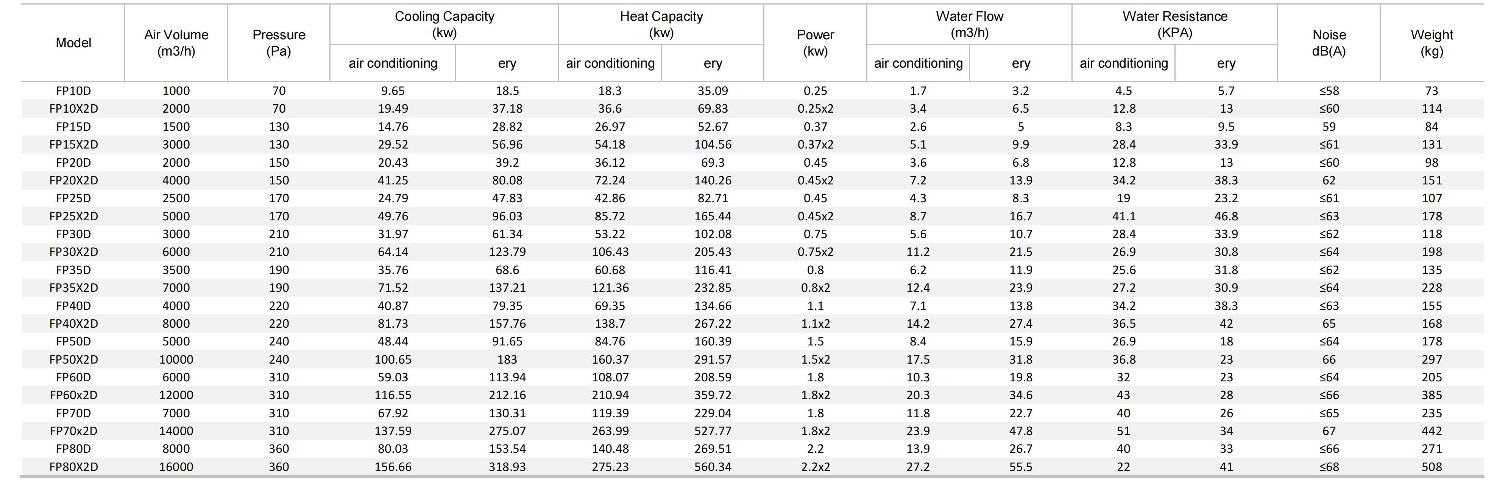Click the Weight (kg) column header
The image size is (1497, 480).
[x=1432, y=43]
